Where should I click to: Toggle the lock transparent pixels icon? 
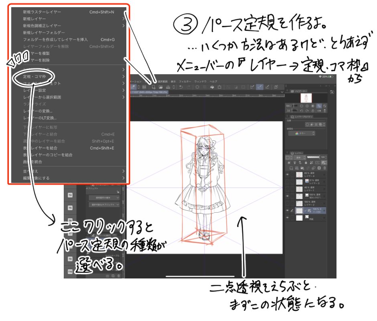(x=312, y=163)
